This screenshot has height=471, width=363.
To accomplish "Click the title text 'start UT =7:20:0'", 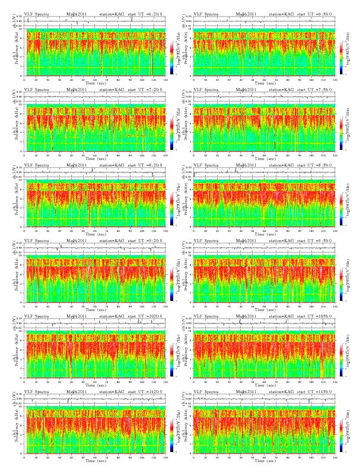I will click(x=145, y=90).
